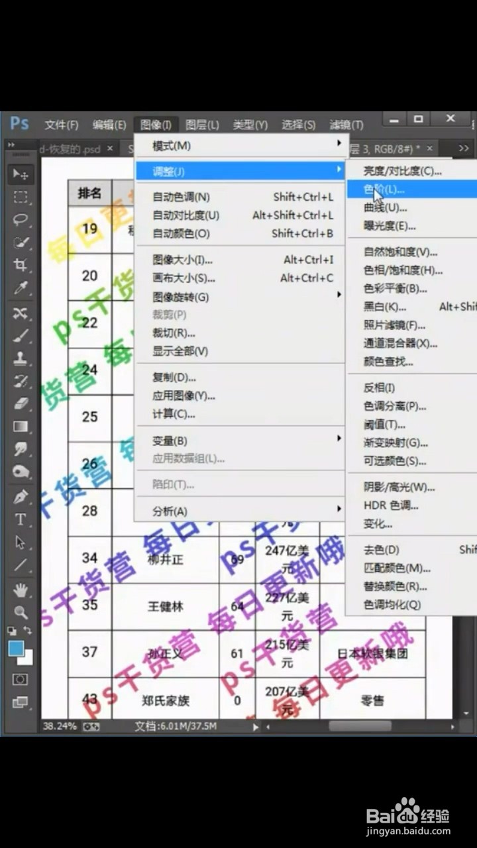Select the Eyedropper tool
Screen dimensions: 477x848
point(21,288)
